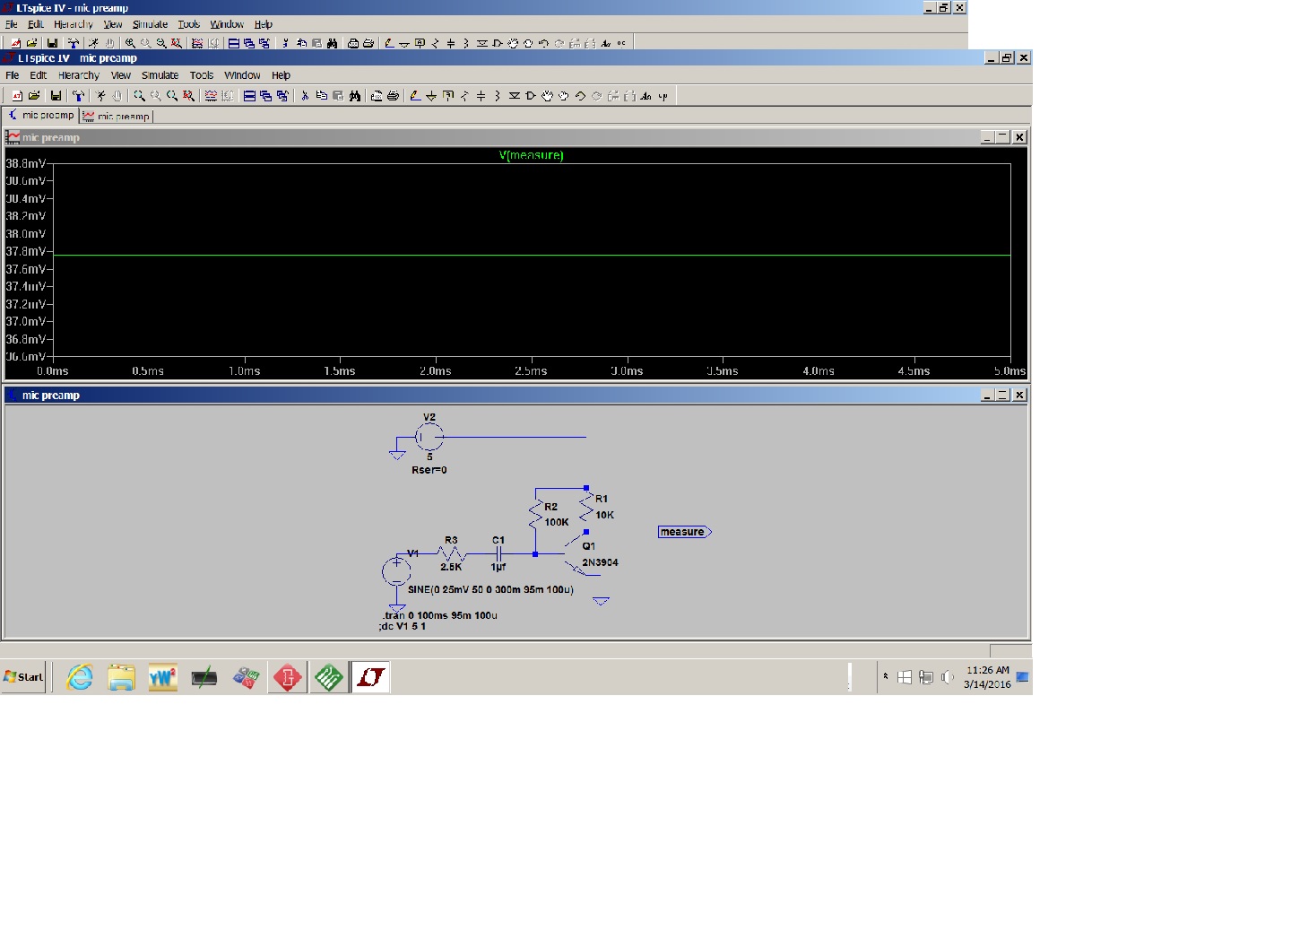The height and width of the screenshot is (931, 1291).
Task: Click the V1 voltage source symbol
Action: click(396, 570)
